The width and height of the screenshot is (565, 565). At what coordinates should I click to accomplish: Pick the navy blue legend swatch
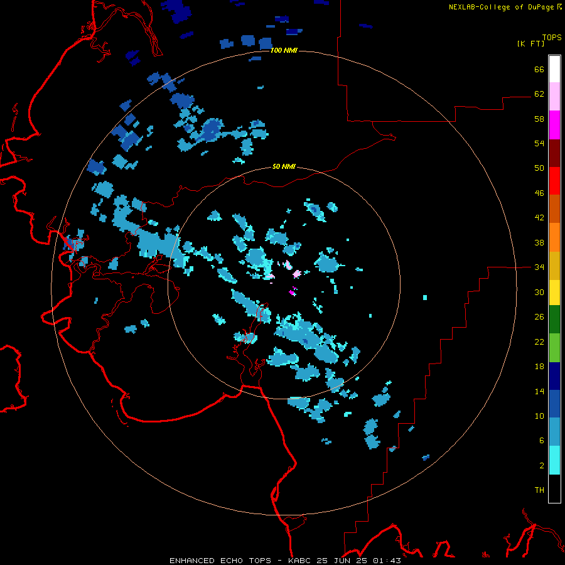click(554, 376)
